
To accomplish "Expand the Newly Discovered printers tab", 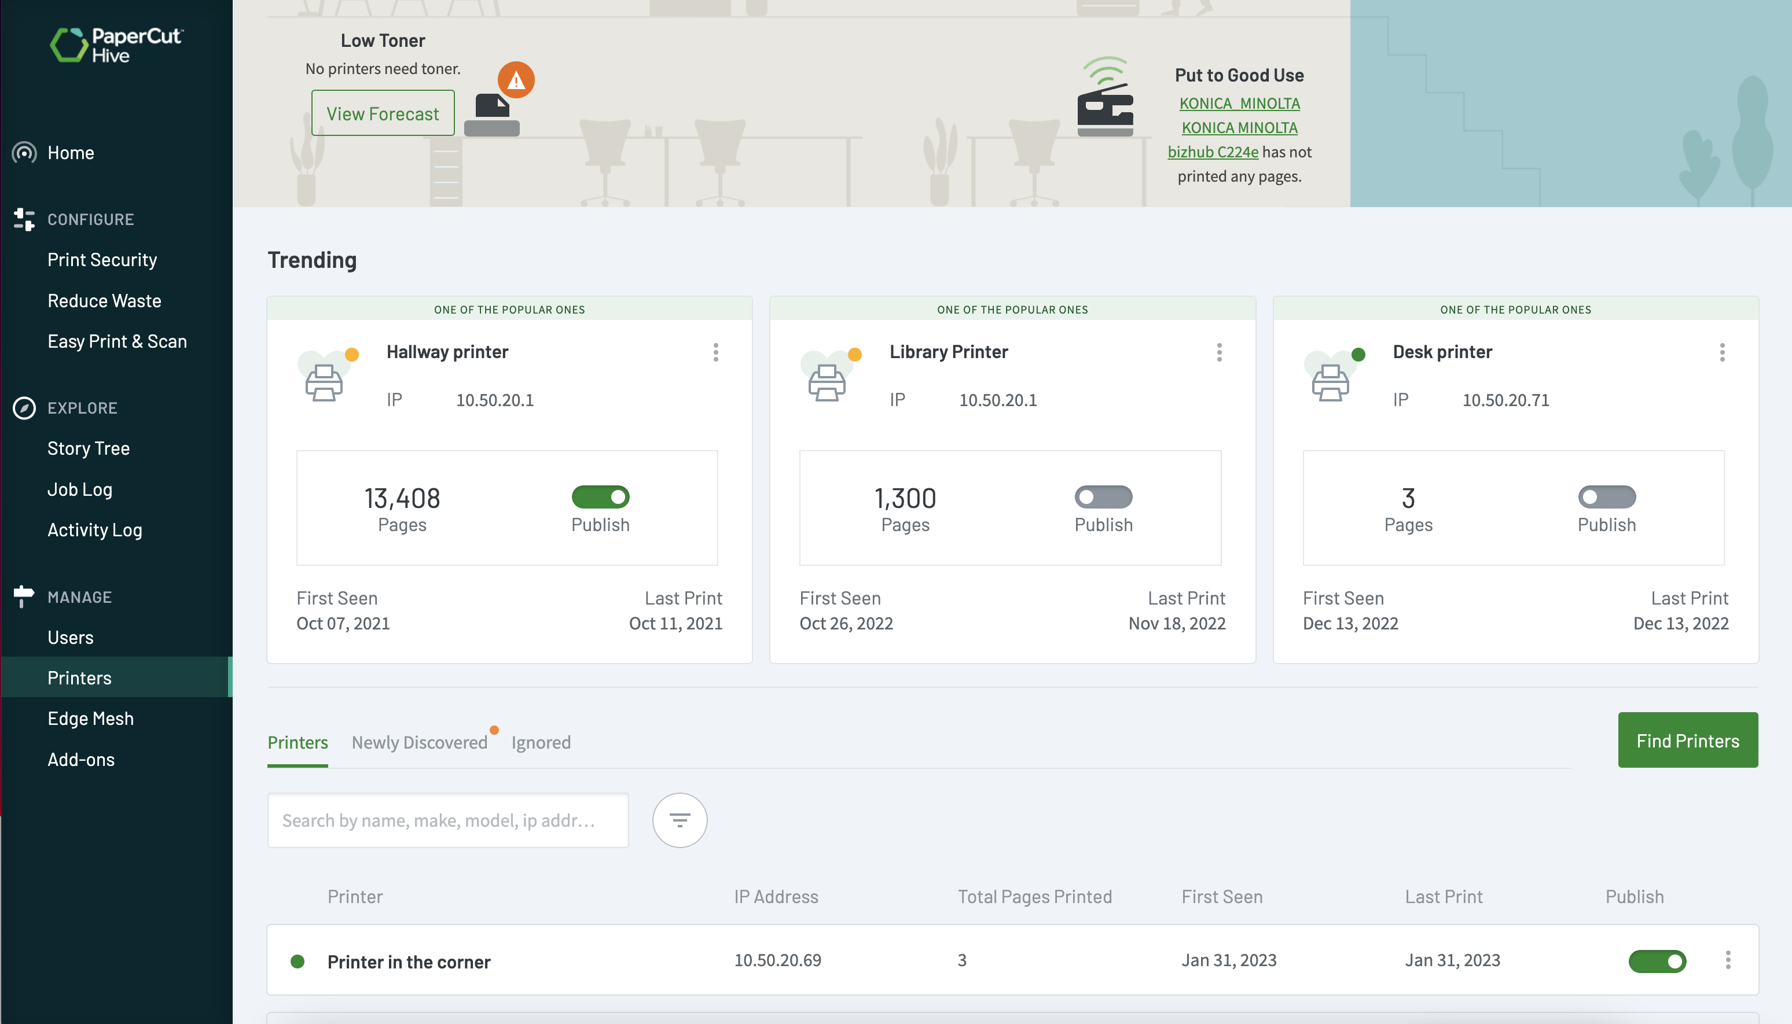I will click(x=418, y=741).
